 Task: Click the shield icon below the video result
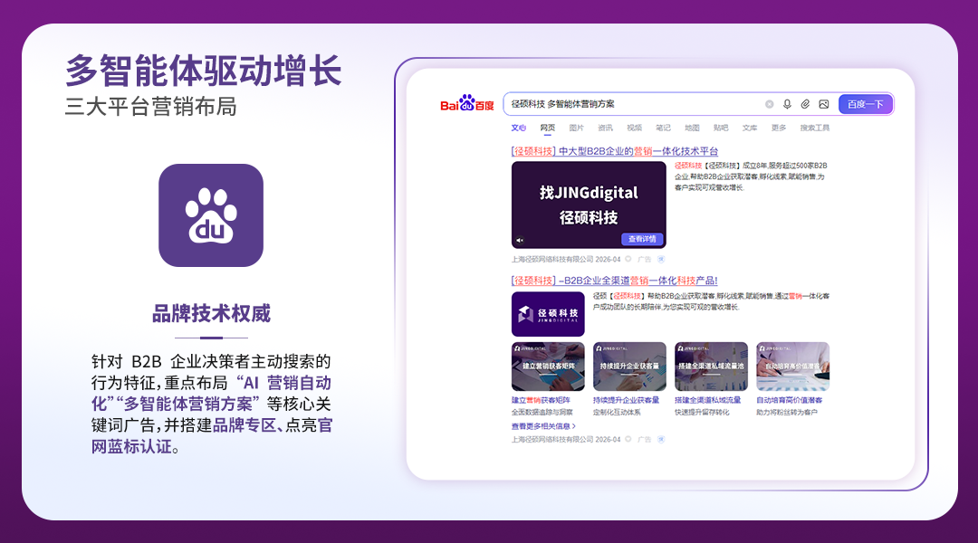pos(628,260)
